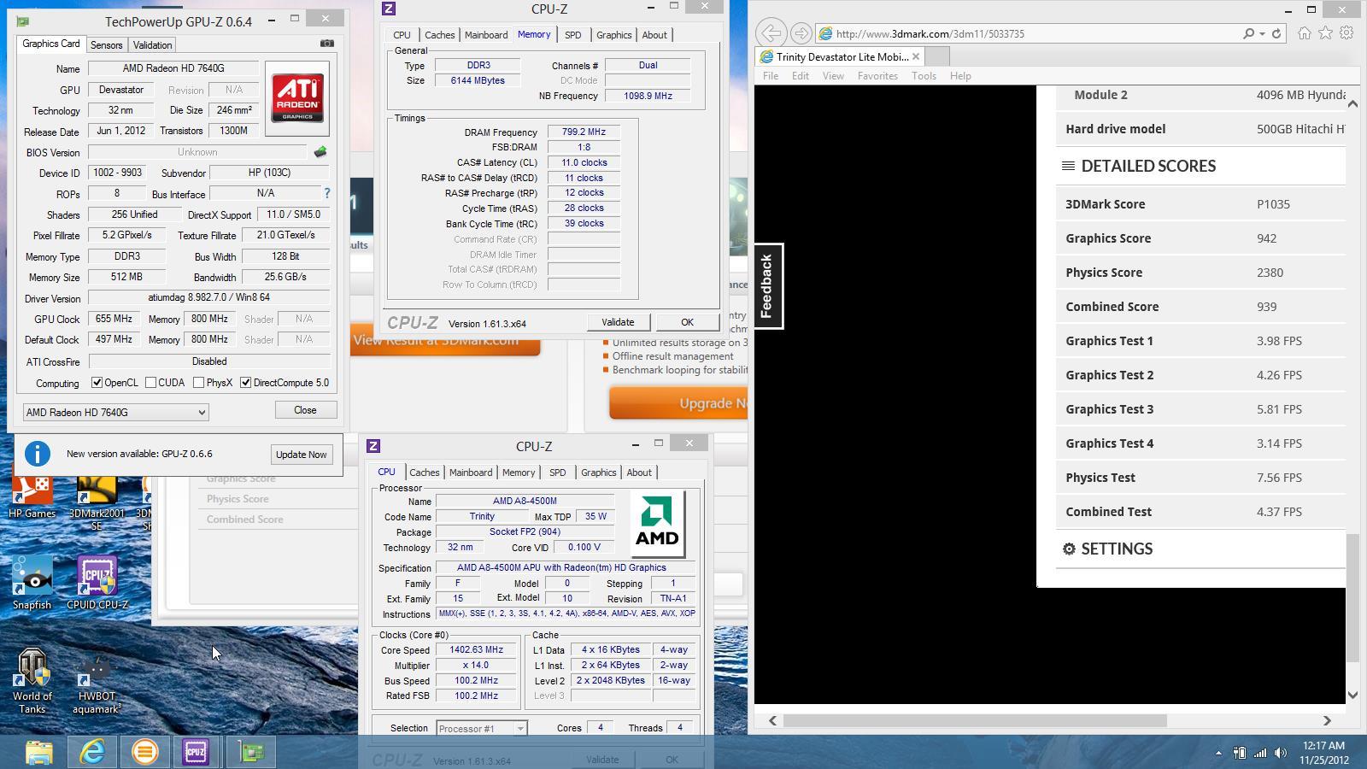This screenshot has height=769, width=1367.
Task: Click the ATI Radeon logo in GPU-Z
Action: 297,98
